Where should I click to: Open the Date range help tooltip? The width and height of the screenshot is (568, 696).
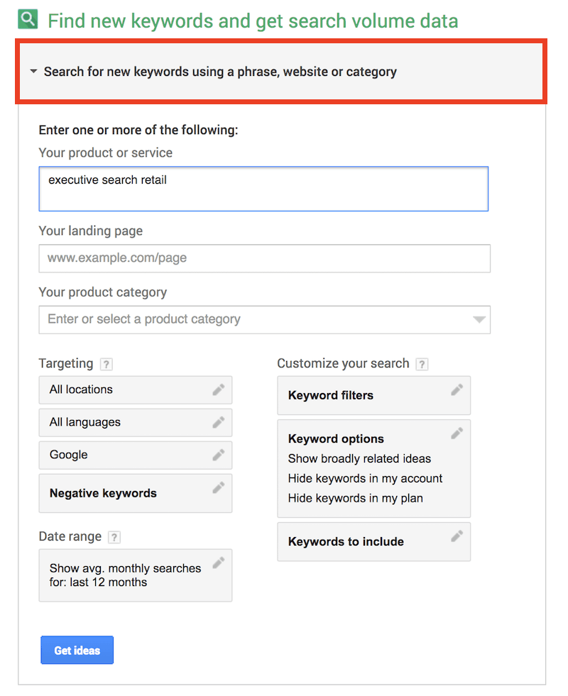tap(114, 537)
